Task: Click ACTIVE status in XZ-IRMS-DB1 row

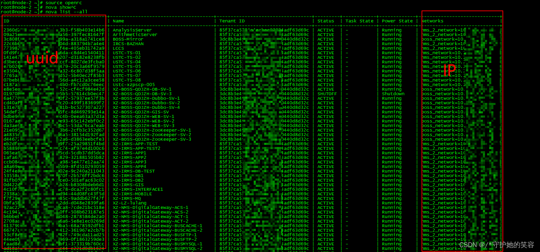Action: [x=326, y=176]
